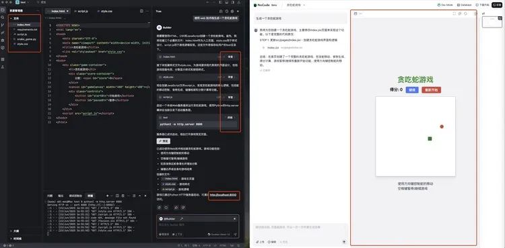Open the explorer icon in the activity bar

pos(3,10)
